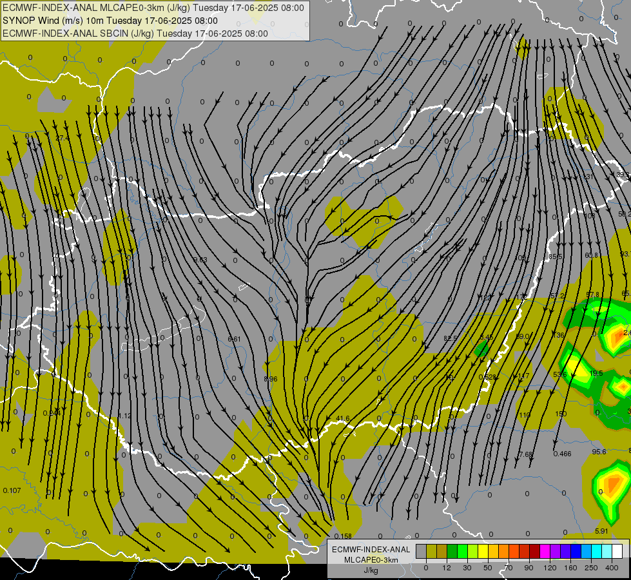Click the 12 tick label in legend

coord(446,568)
